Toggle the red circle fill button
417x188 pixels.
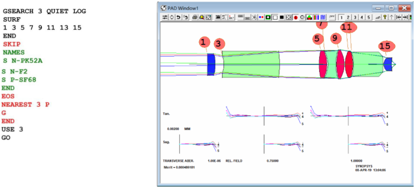(x=296, y=17)
